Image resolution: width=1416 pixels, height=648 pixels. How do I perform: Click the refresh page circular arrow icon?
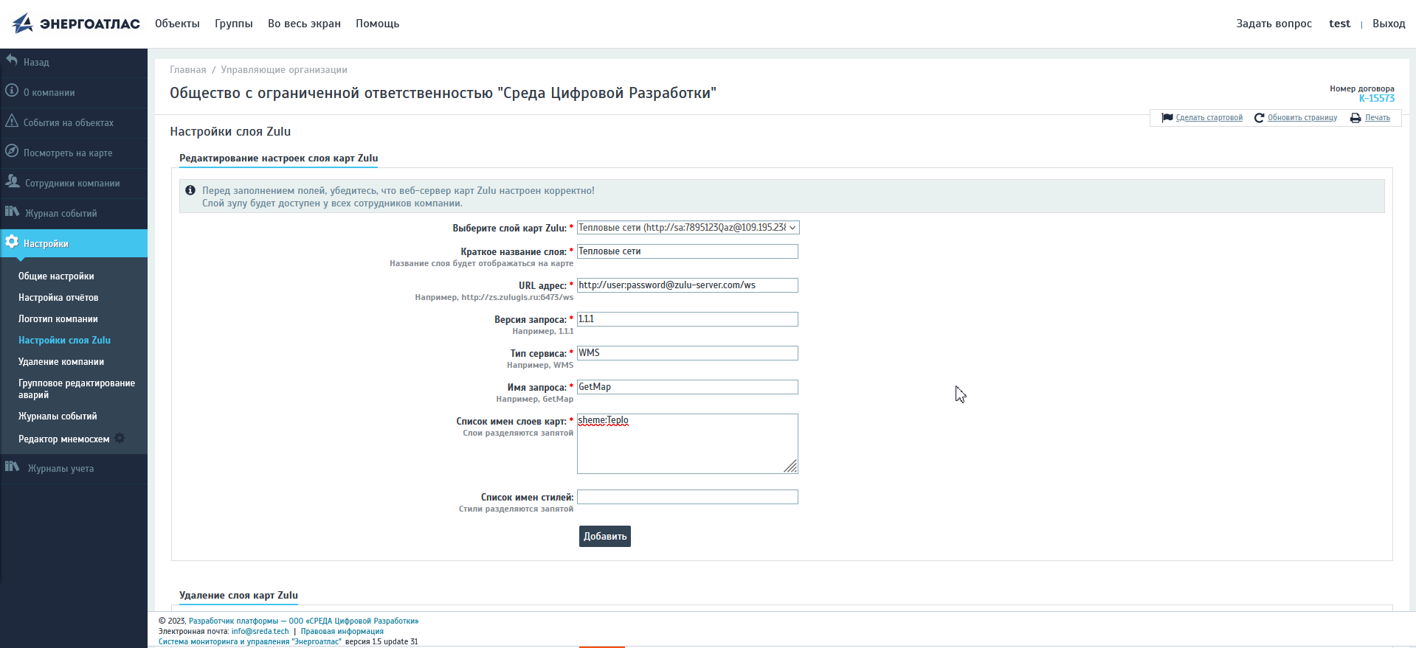point(1259,118)
